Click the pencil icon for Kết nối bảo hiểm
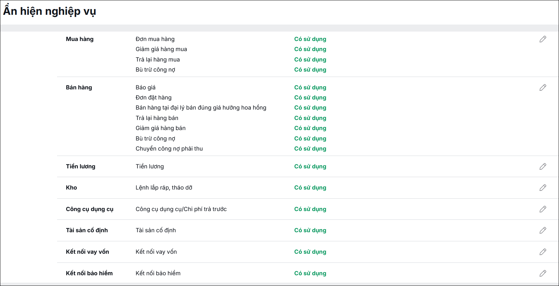This screenshot has height=286, width=559. pyautogui.click(x=543, y=273)
